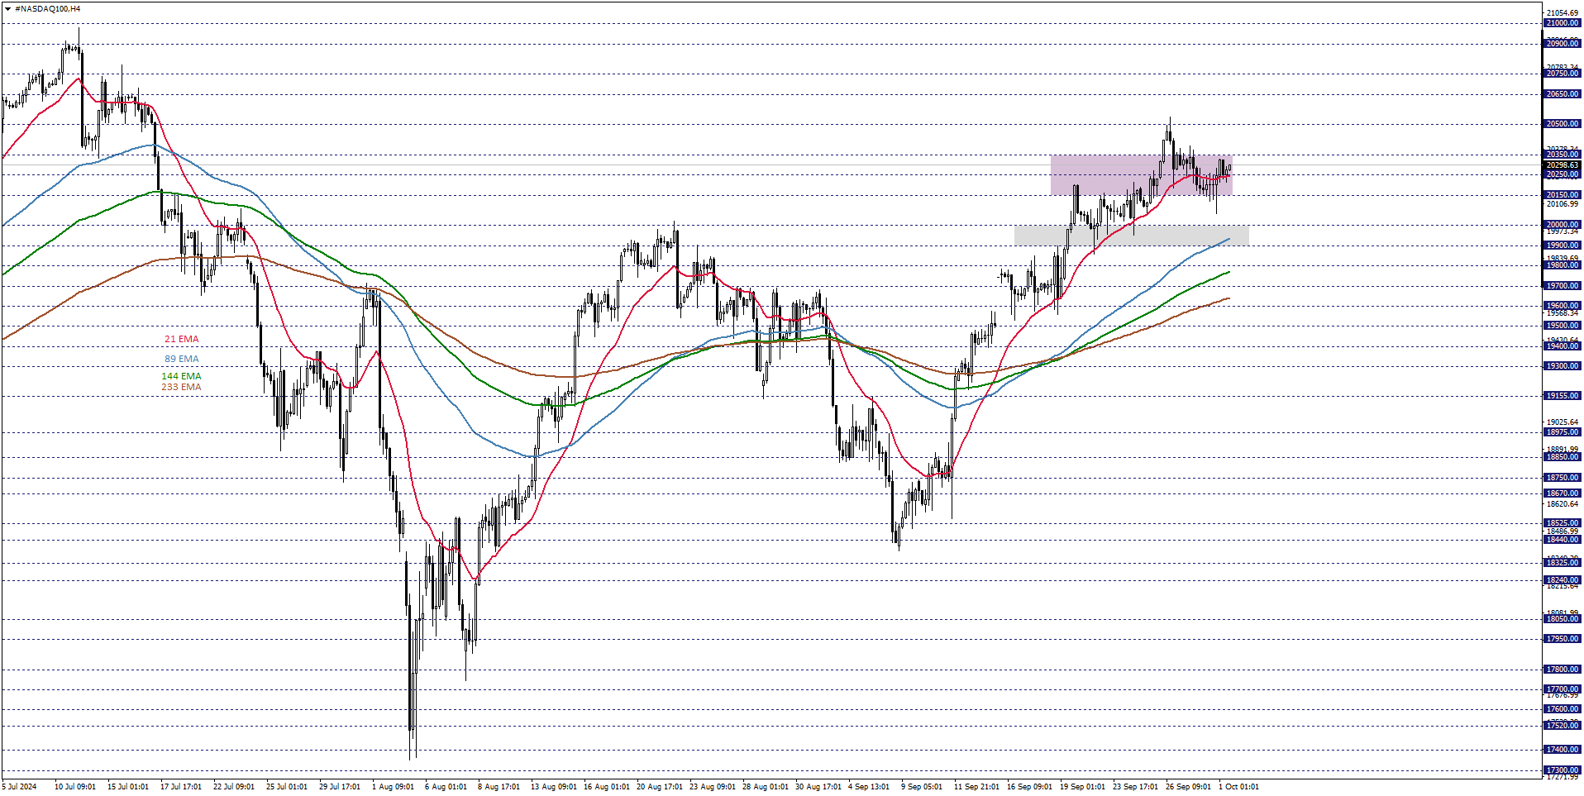
Task: Click the 21000.00 price level label
Action: point(1563,24)
